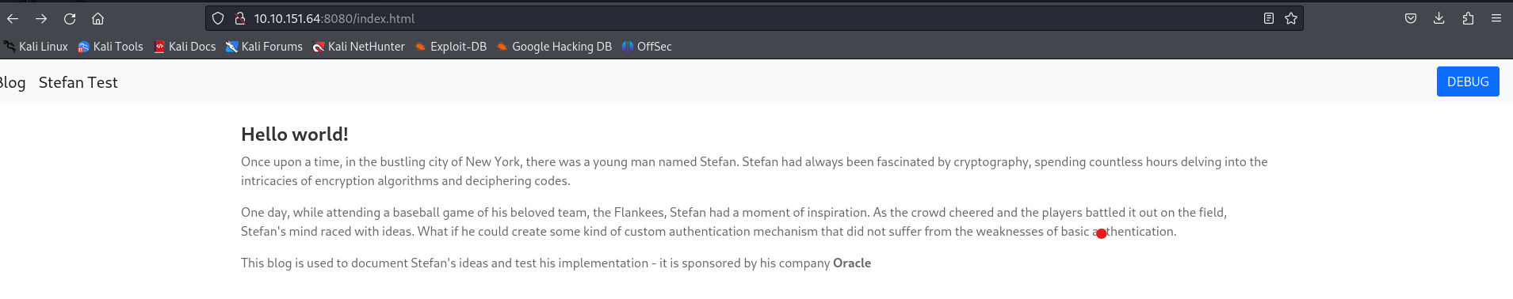Open the Firefox hamburger menu
The image size is (1513, 299).
(1496, 18)
